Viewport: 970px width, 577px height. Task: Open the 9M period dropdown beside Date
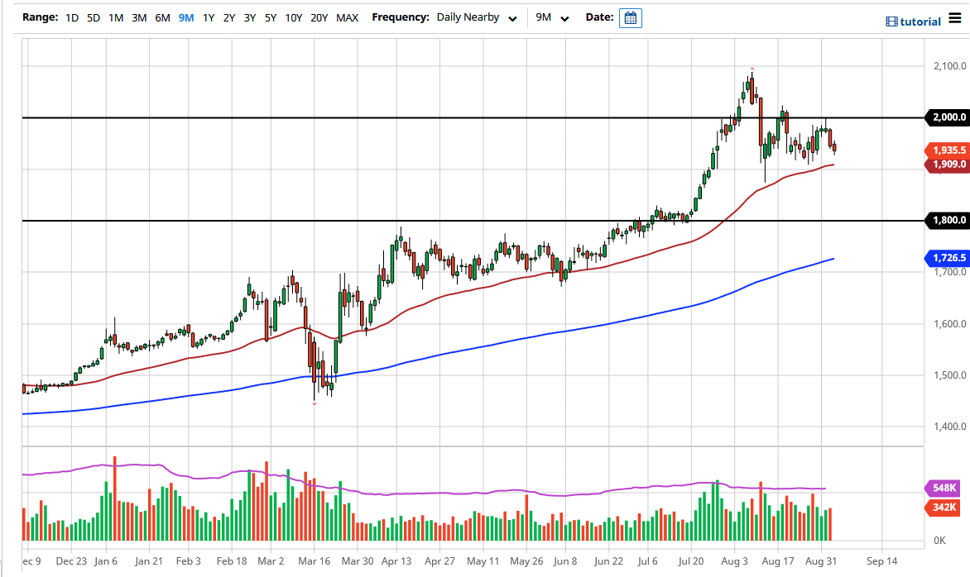(x=552, y=18)
